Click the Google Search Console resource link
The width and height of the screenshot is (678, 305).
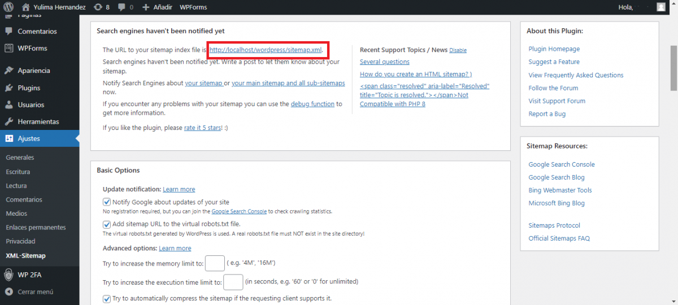click(x=561, y=164)
